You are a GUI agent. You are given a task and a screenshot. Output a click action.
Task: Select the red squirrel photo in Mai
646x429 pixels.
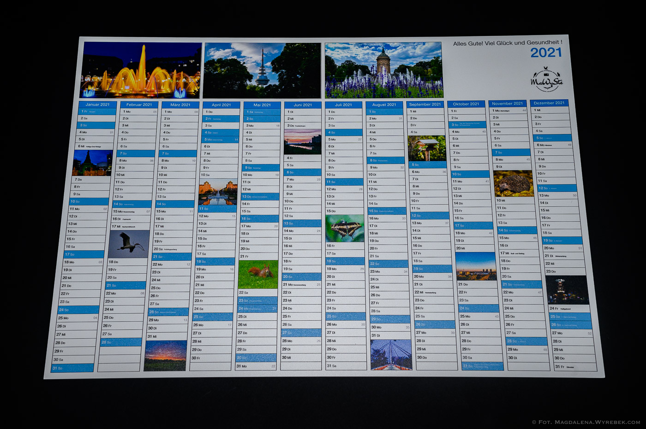click(258, 274)
